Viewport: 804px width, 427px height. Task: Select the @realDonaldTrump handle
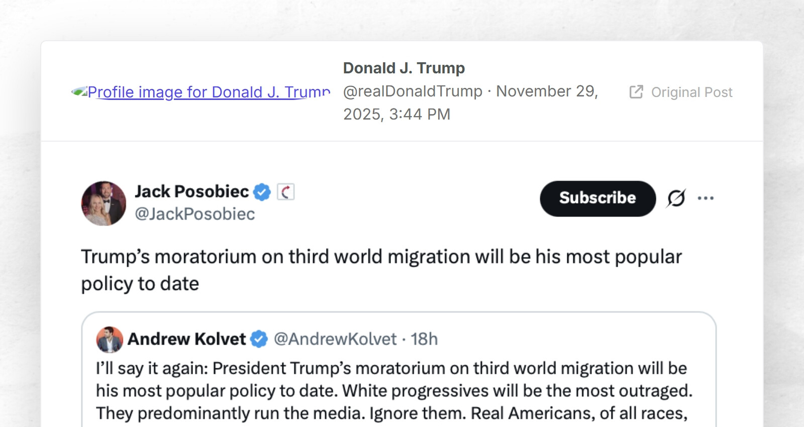click(413, 91)
